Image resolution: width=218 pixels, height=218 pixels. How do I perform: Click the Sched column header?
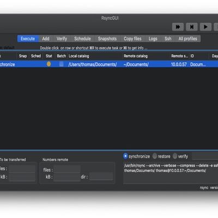tap(36, 56)
